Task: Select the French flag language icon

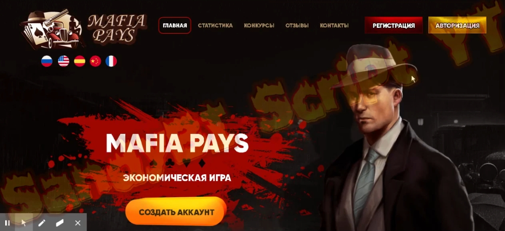Action: point(111,61)
